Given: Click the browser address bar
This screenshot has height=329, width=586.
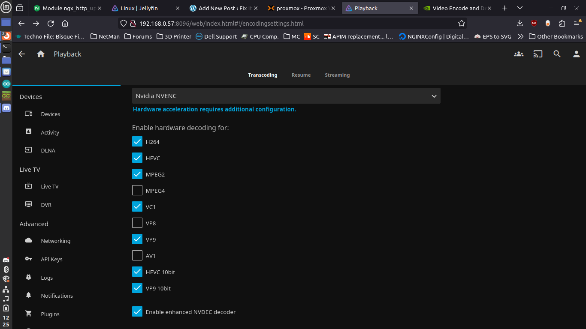Looking at the screenshot, I should coord(292,24).
